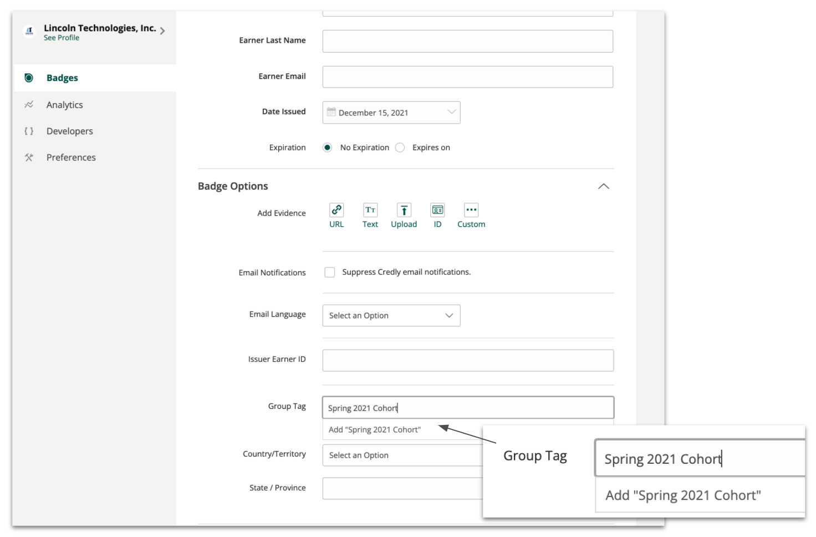Click the State / Province field
816x537 pixels.
(402, 488)
